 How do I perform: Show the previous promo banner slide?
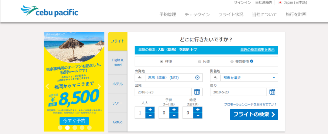click(x=47, y=86)
